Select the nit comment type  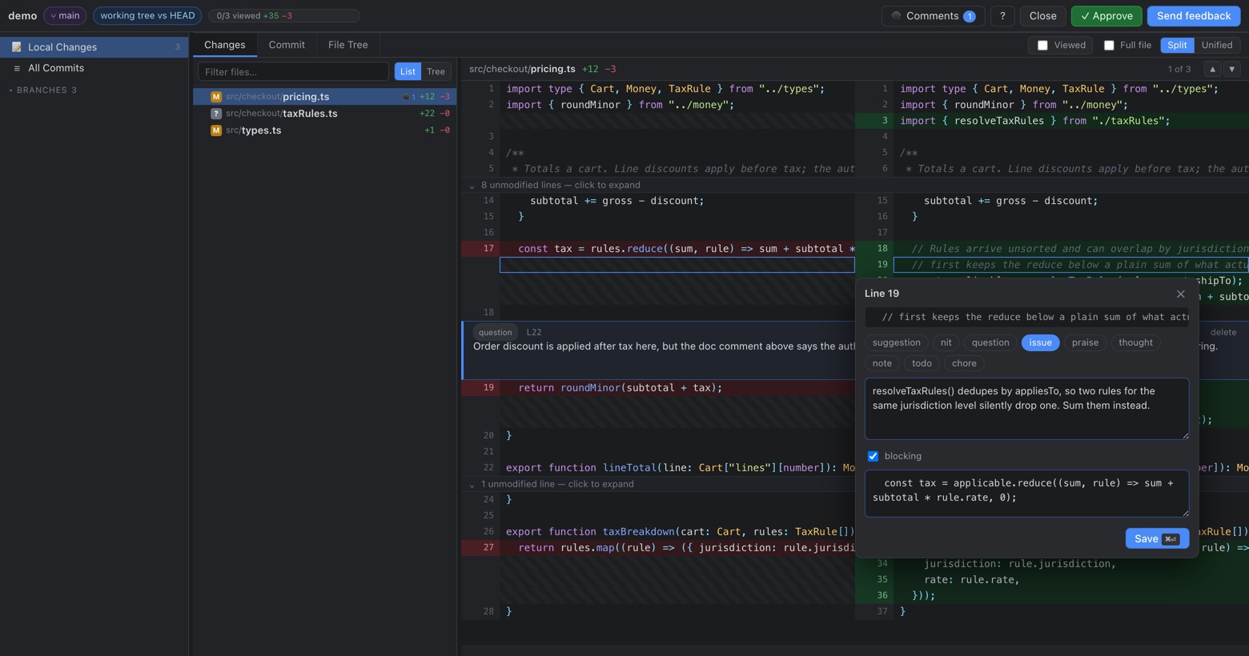(946, 342)
